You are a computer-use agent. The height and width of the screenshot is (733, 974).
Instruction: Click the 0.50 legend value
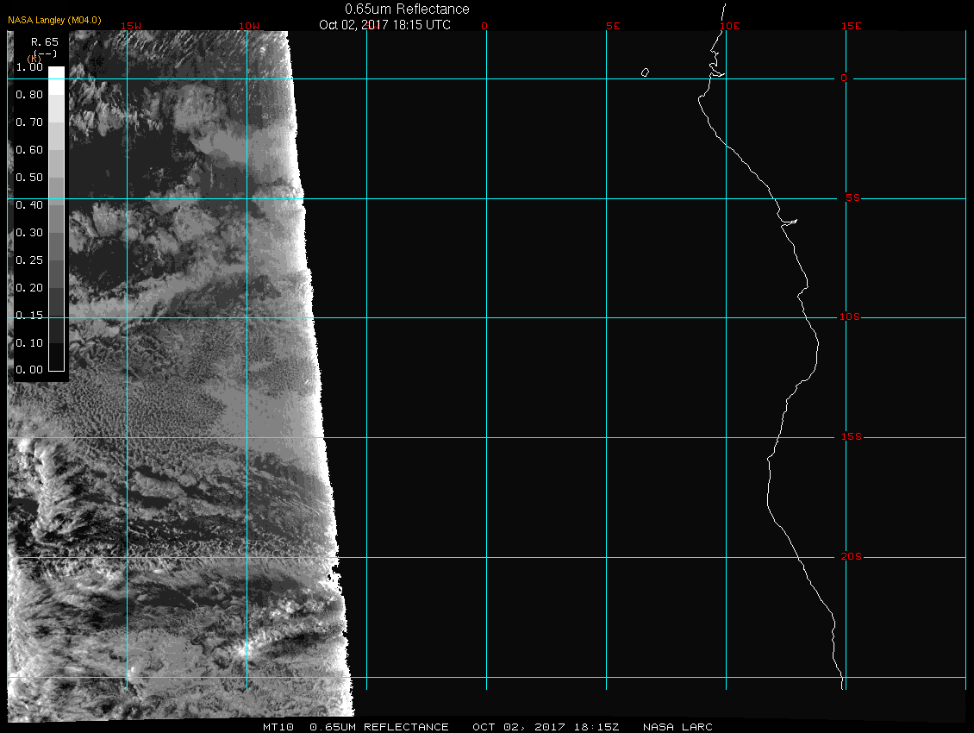point(29,177)
